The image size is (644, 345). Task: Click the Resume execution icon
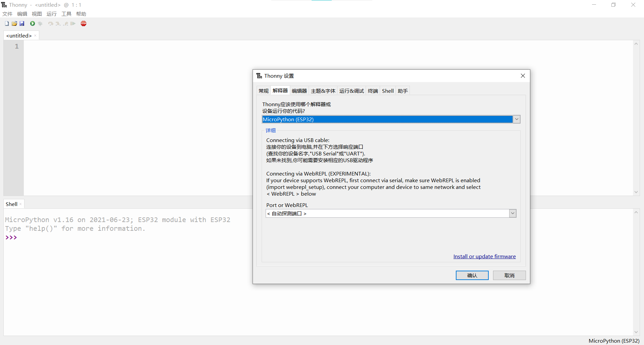(x=73, y=23)
